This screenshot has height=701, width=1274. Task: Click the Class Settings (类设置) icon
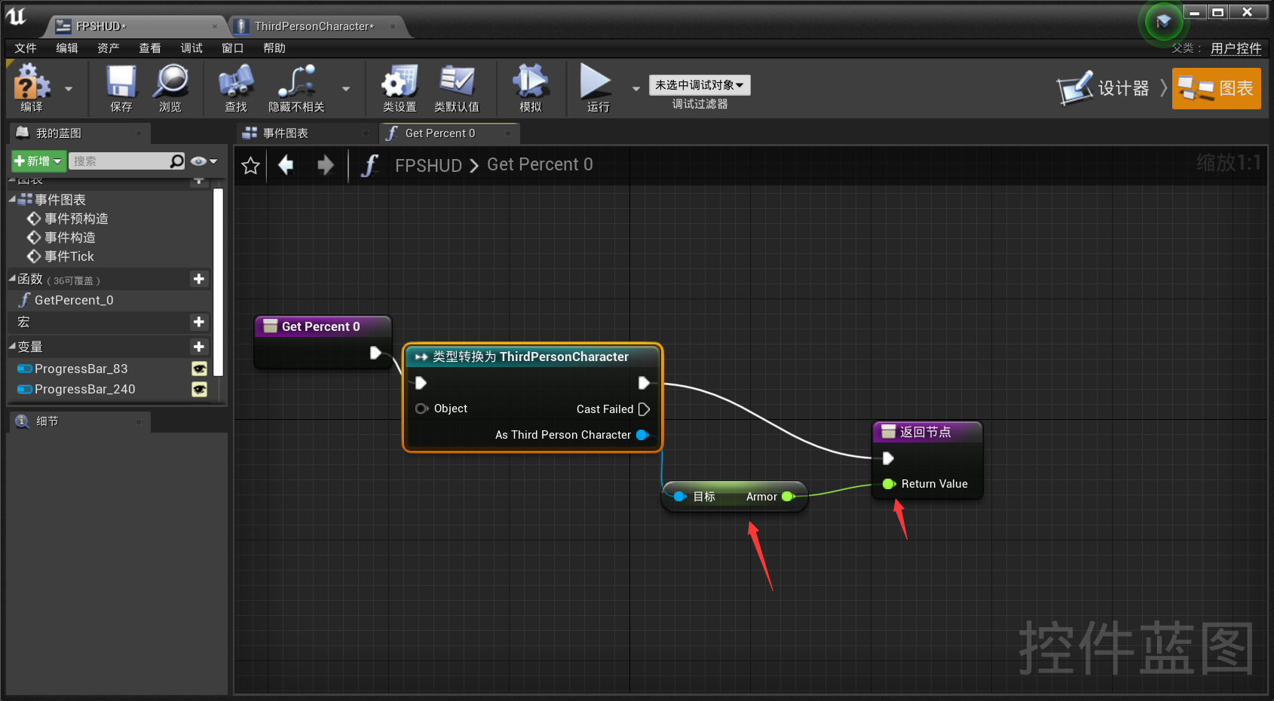coord(399,83)
